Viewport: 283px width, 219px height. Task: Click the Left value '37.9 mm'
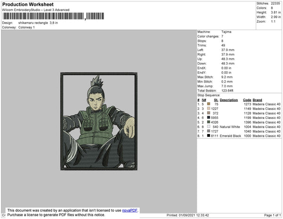click(228, 50)
